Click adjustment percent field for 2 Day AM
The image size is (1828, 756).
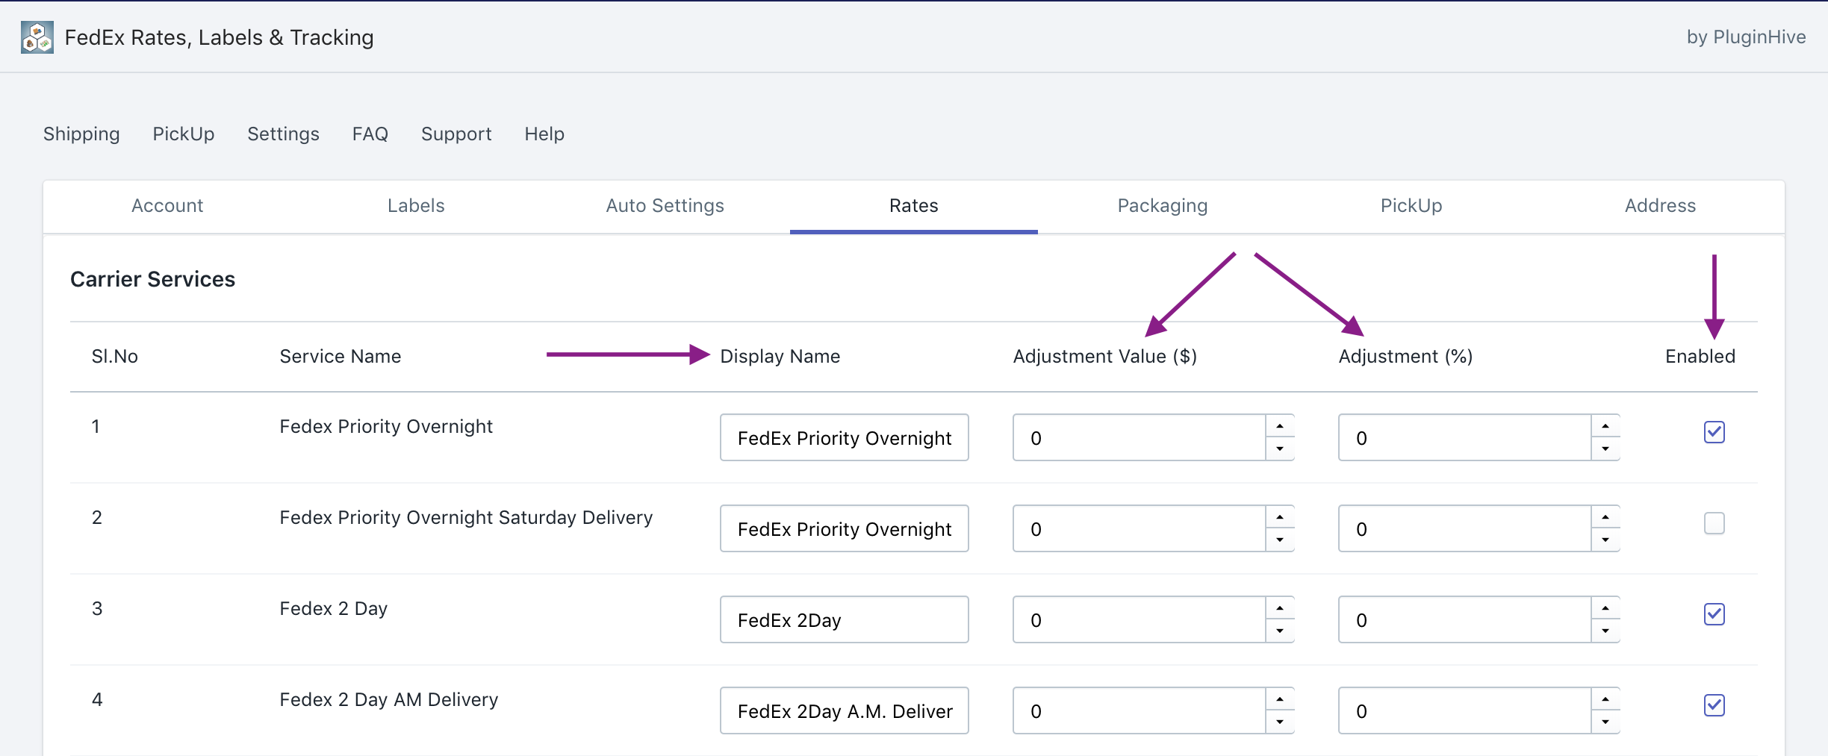click(x=1465, y=710)
